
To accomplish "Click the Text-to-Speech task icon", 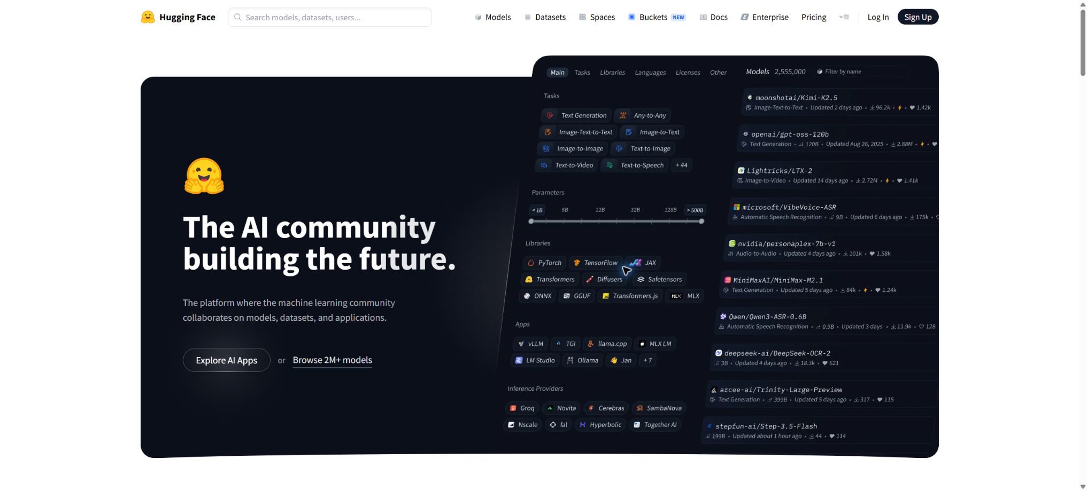I will [610, 165].
